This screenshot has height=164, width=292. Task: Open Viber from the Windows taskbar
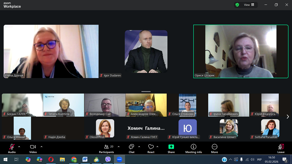[x=108, y=159]
